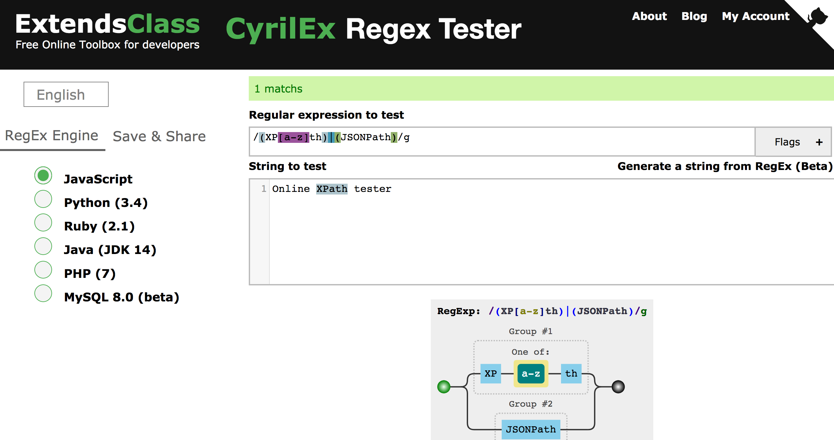Switch to the RegEx Engine tab
This screenshot has height=440, width=834.
52,136
